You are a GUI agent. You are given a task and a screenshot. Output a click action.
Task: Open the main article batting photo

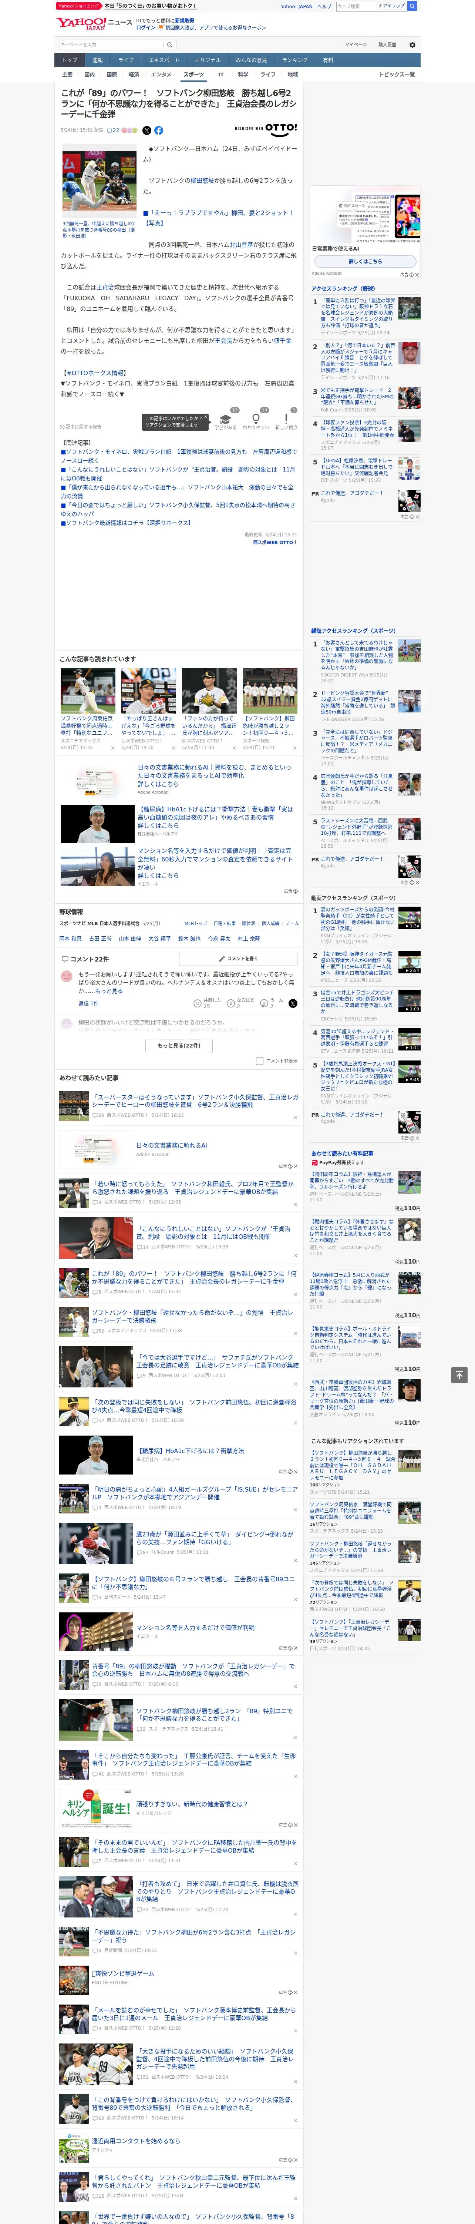click(98, 181)
